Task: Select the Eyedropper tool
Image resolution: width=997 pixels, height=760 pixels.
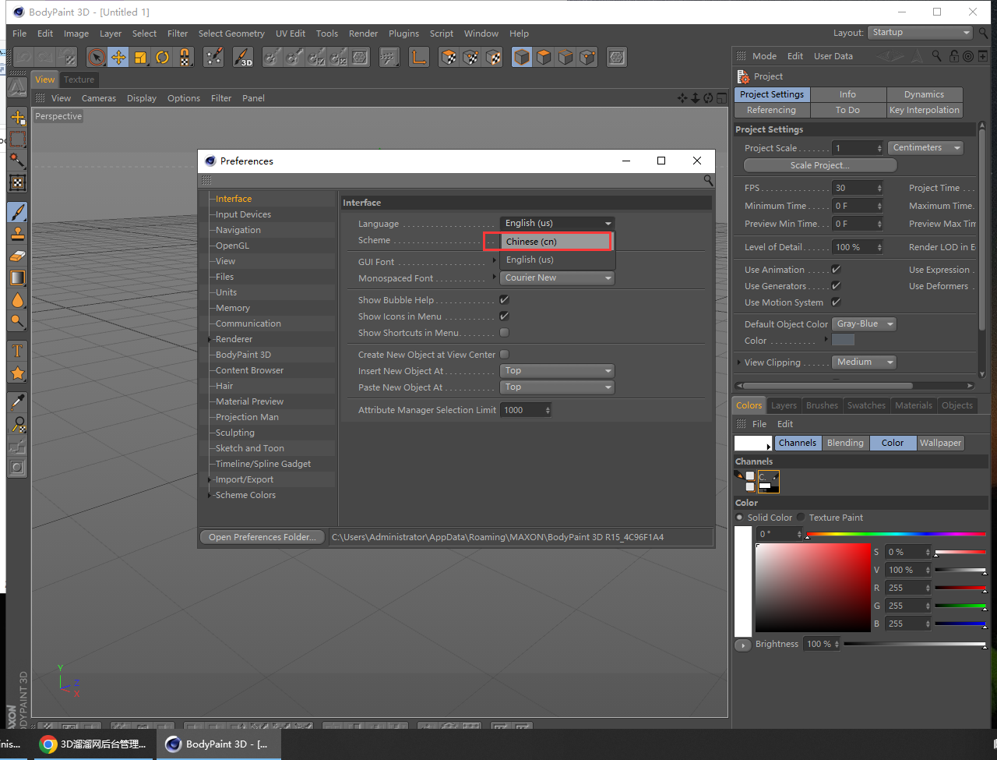Action: [17, 402]
